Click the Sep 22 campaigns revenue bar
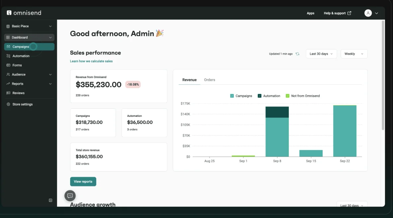This screenshot has height=218, width=393. pyautogui.click(x=345, y=131)
